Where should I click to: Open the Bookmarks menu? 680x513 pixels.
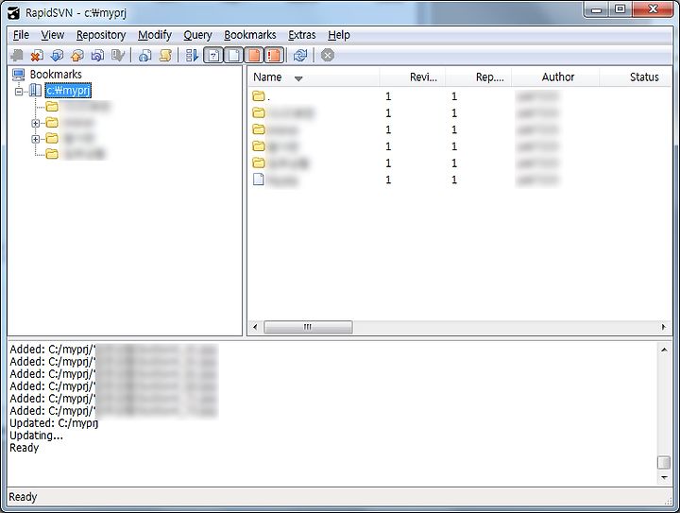[249, 35]
